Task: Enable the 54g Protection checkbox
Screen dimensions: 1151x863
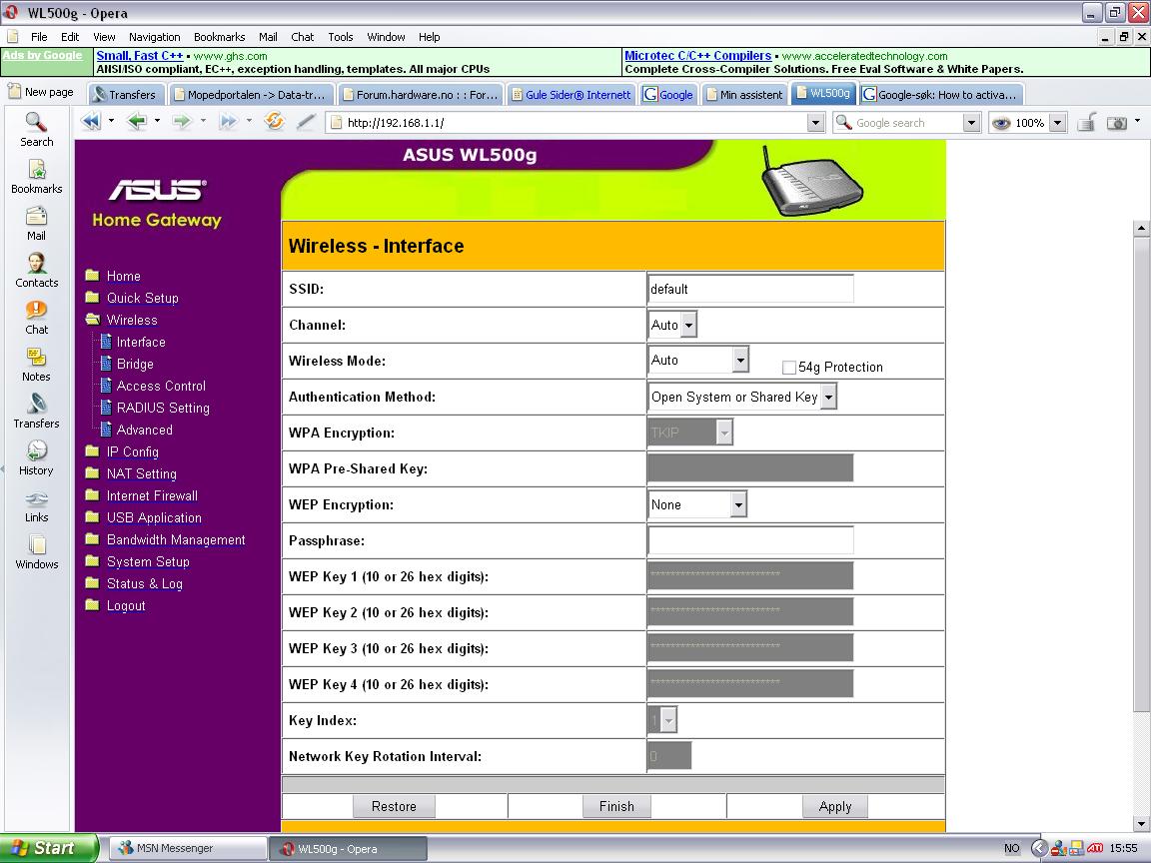Action: tap(789, 368)
